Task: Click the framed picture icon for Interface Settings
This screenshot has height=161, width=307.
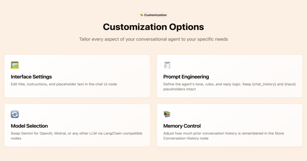Action: 15,65
